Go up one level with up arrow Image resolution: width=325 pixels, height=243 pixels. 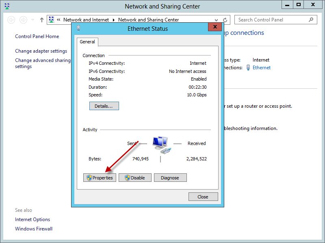pyautogui.click(x=42, y=20)
